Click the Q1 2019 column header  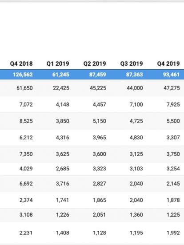[58, 63]
